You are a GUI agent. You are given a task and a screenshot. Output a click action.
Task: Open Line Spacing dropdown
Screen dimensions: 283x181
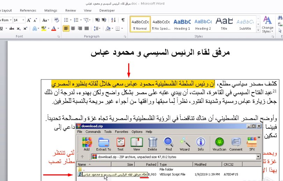point(97,29)
